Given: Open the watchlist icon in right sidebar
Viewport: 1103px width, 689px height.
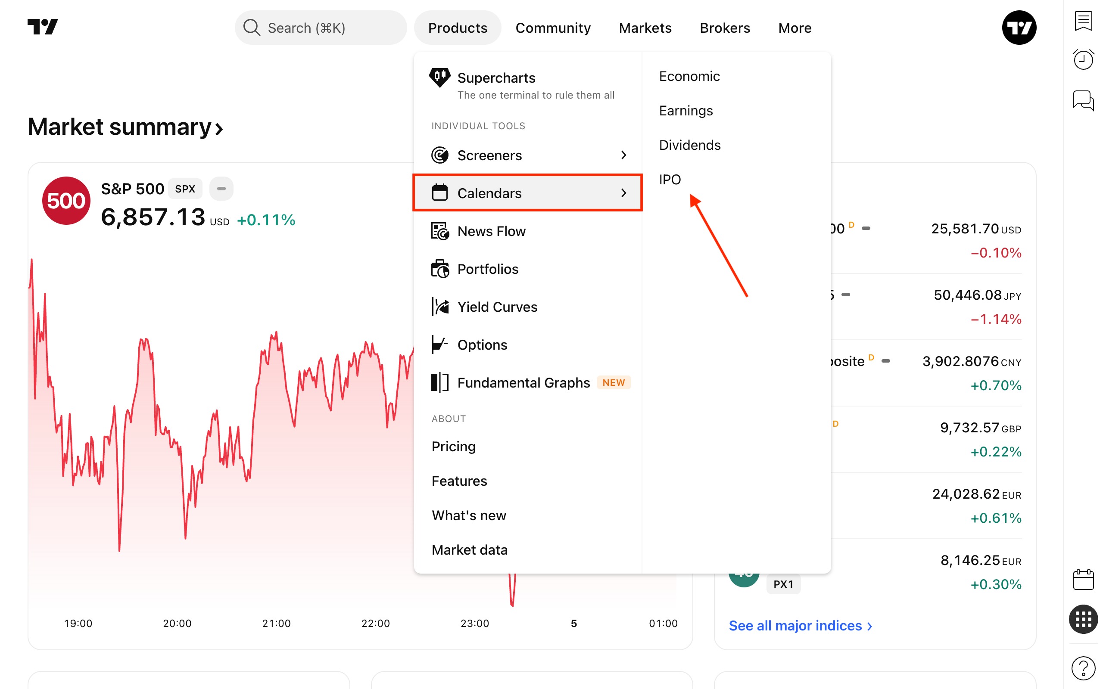Looking at the screenshot, I should [1083, 21].
